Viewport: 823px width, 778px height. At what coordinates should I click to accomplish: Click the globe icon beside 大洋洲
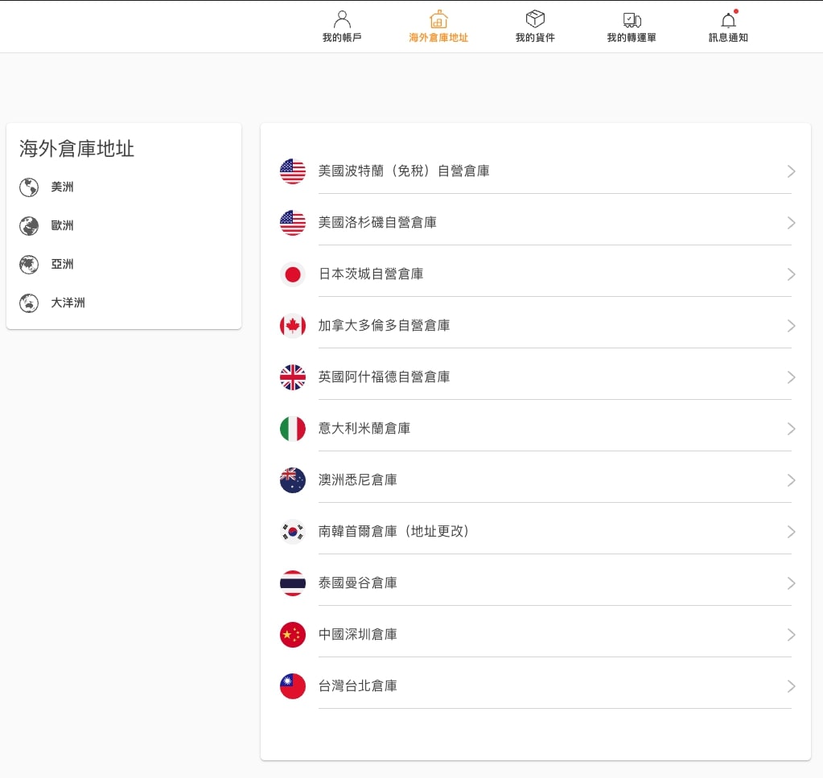point(29,303)
